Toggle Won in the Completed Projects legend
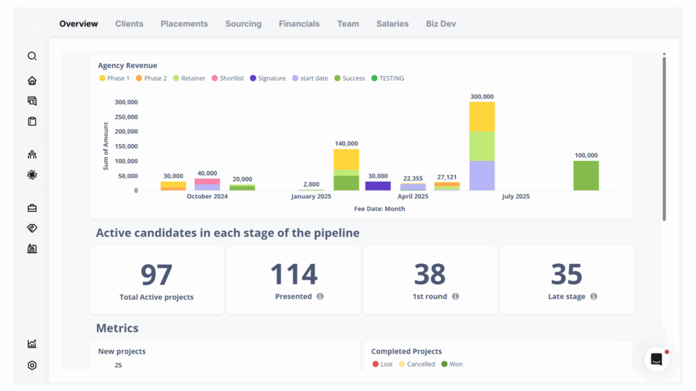Viewport: 696px width, 391px height. click(452, 364)
